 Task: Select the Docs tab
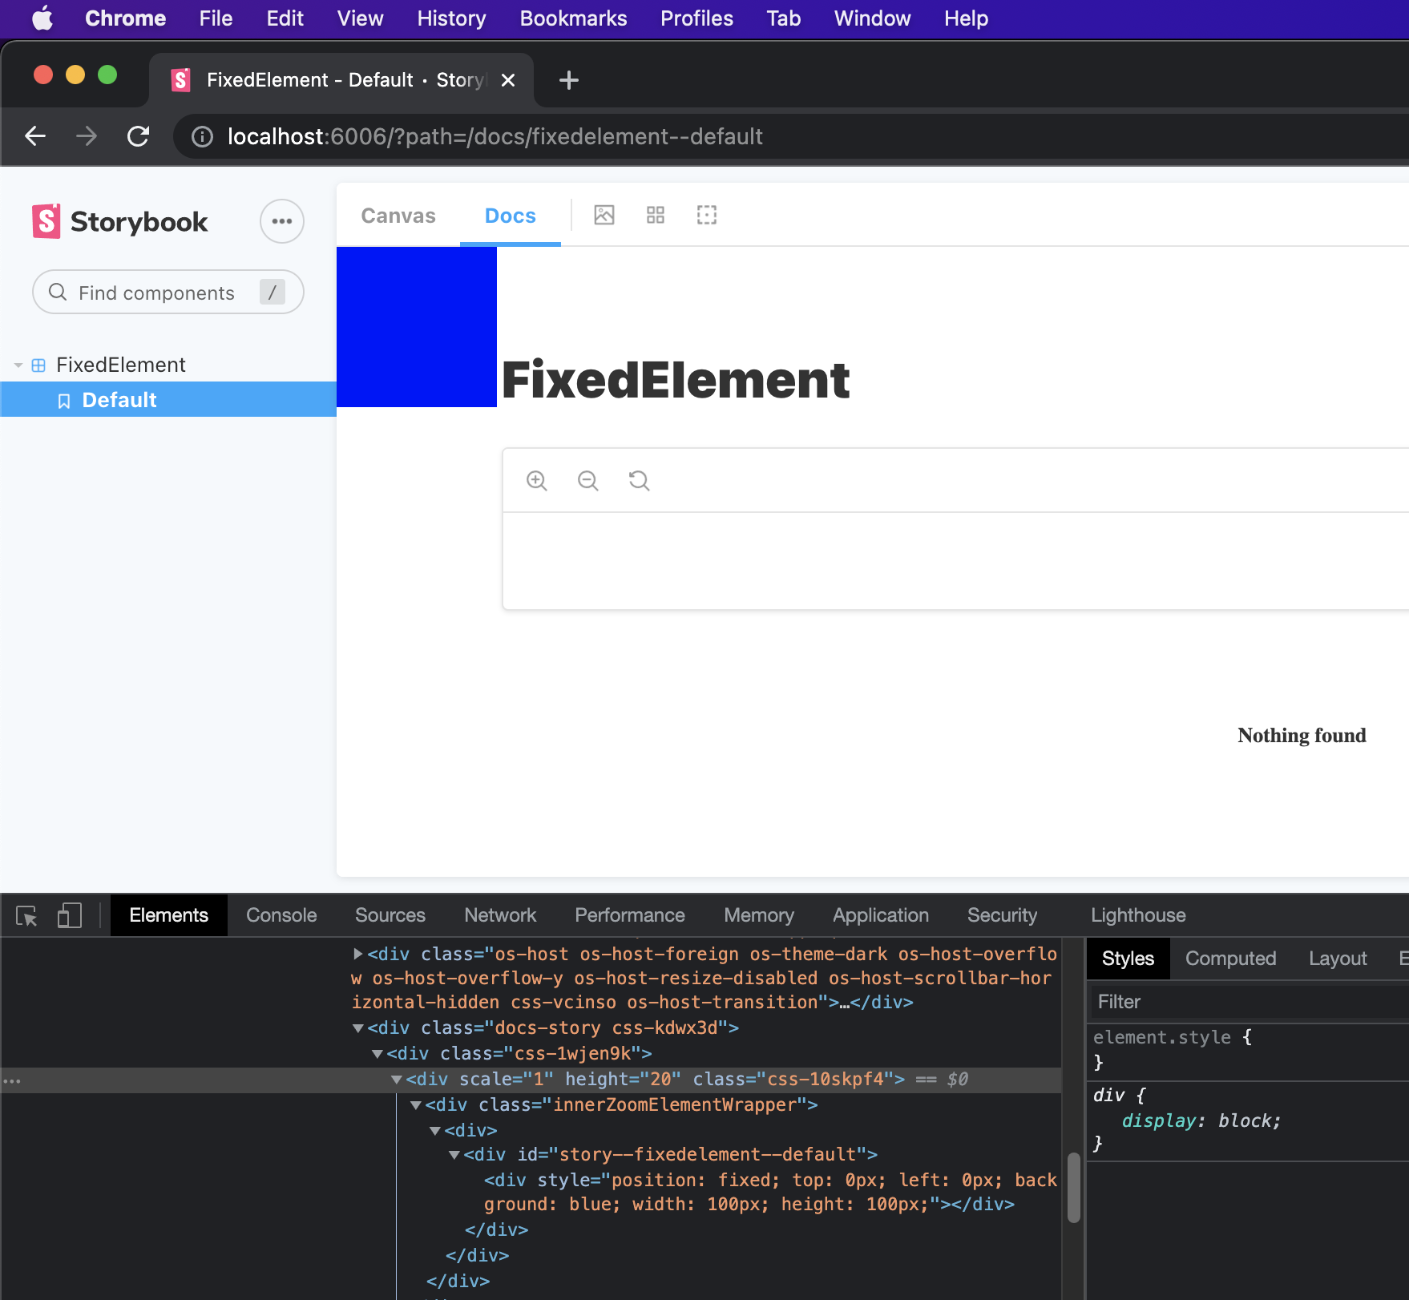tap(511, 216)
